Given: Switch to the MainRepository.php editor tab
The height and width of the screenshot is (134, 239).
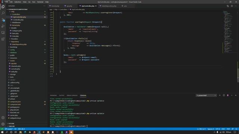Looking at the screenshot, I should (109, 6).
